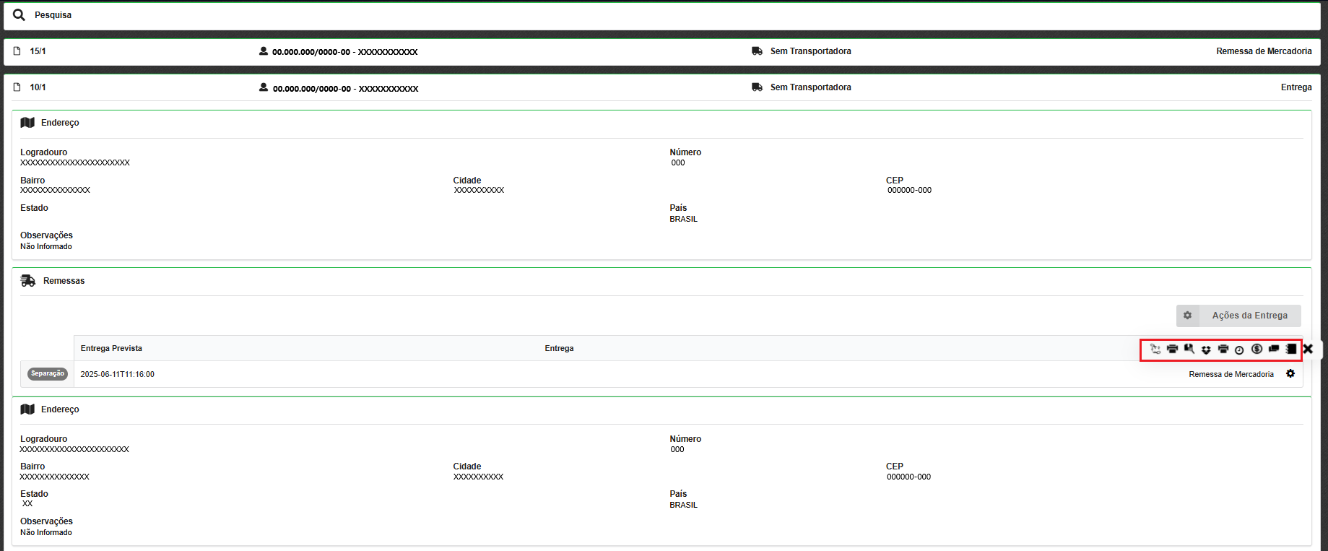Click the Separação status badge

tap(48, 374)
